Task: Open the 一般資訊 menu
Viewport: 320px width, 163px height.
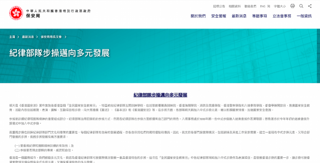Action: (304, 16)
